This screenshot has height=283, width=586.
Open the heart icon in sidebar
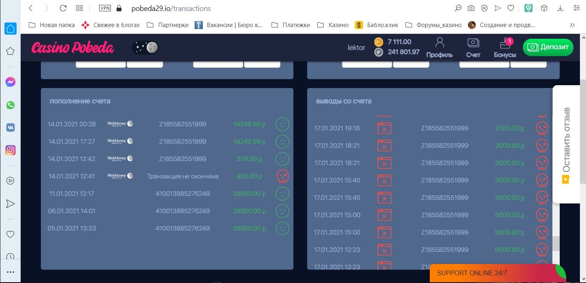point(11,234)
